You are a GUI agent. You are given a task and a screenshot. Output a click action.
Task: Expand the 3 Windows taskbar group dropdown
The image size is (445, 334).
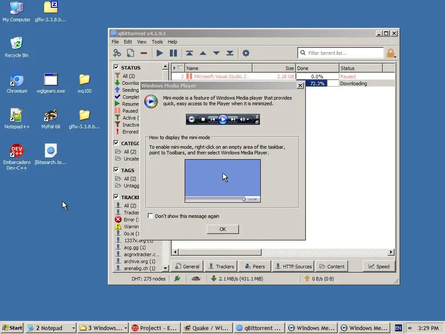click(126, 328)
